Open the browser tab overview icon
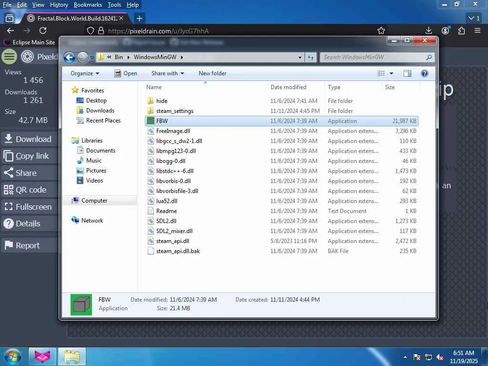 pos(10,19)
